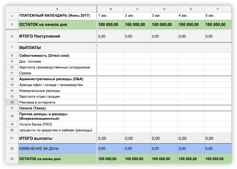This screenshot has width=237, height=169.
Task: Click row header number 7
Action: click(x=12, y=48)
